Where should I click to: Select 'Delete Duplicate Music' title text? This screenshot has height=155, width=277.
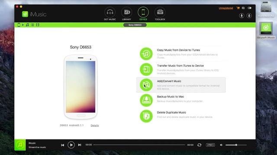171,112
